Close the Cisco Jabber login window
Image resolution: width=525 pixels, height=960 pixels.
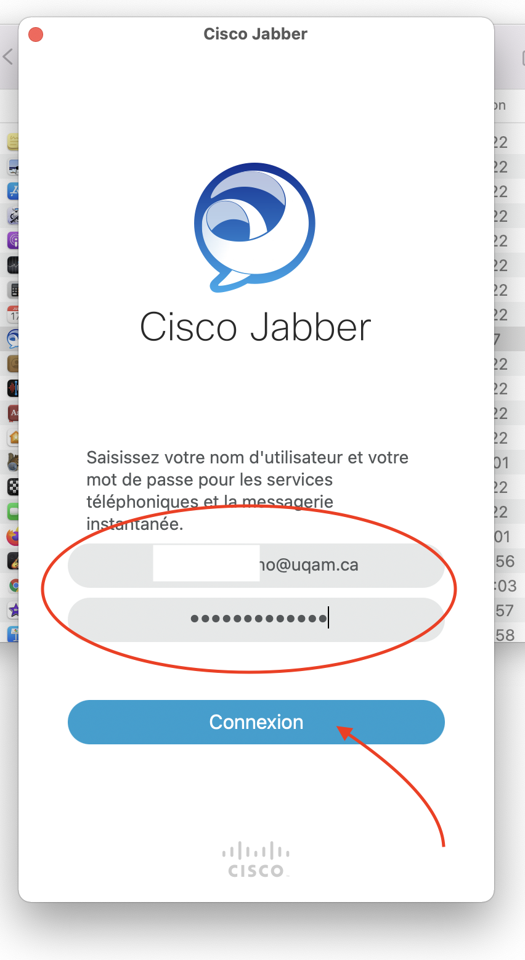(x=36, y=35)
